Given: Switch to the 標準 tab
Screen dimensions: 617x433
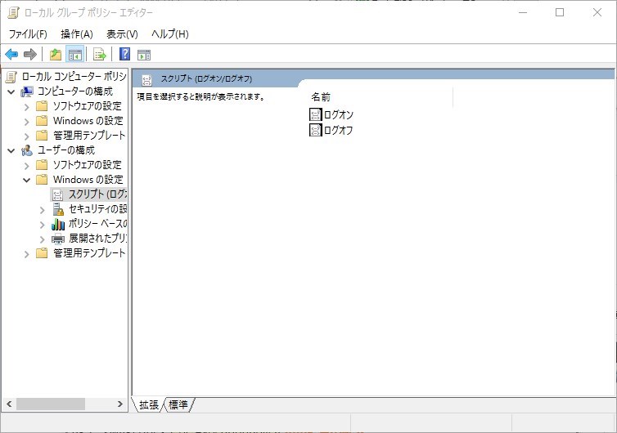Looking at the screenshot, I should 178,404.
